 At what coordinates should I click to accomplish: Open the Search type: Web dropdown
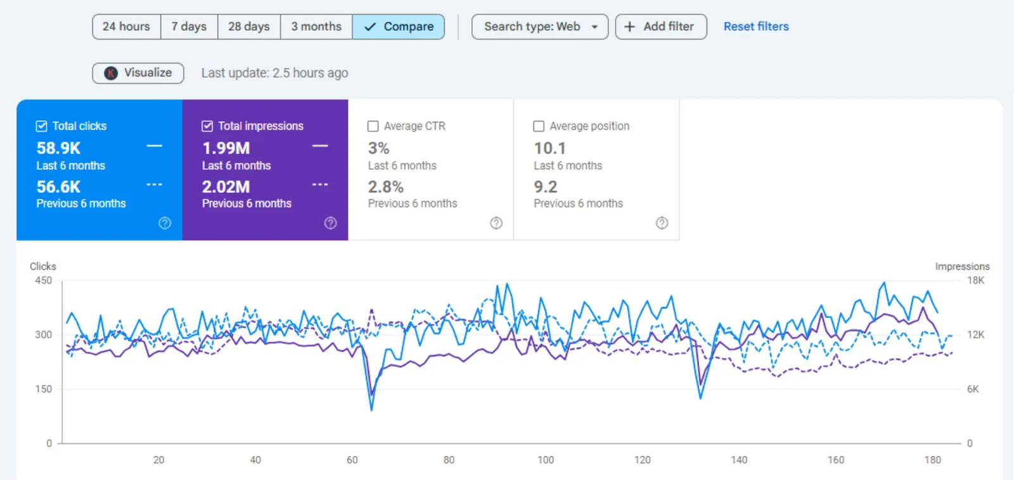[x=540, y=27]
